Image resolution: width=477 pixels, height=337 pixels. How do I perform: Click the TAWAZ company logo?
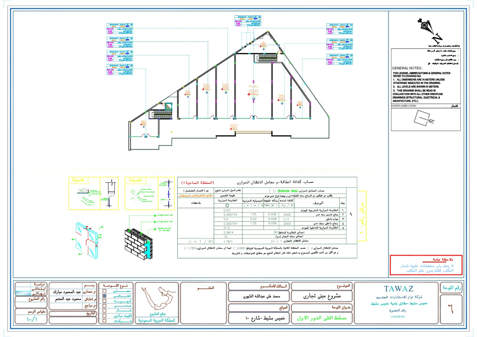(399, 289)
